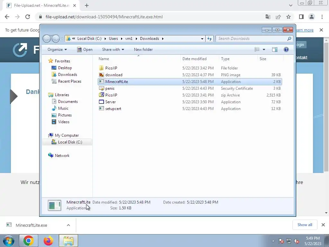Image resolution: width=329 pixels, height=247 pixels.
Task: Click Chrome taskbar icon
Action: (x=29, y=241)
